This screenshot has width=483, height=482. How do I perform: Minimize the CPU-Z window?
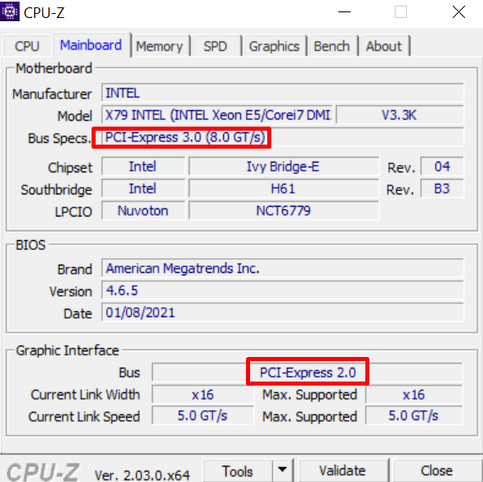[344, 12]
